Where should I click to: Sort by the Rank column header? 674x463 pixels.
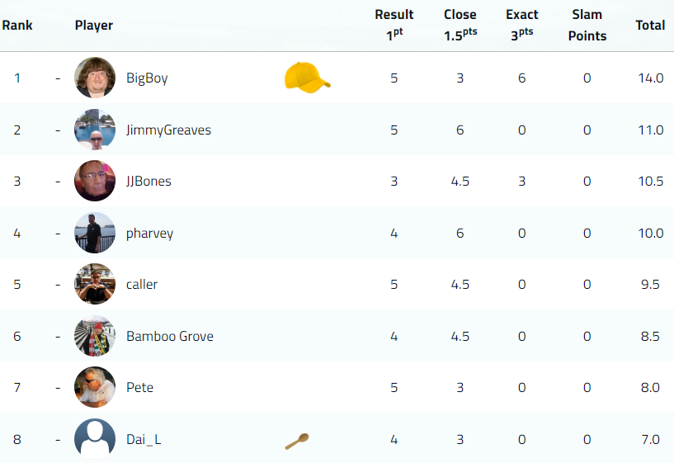[x=17, y=26]
